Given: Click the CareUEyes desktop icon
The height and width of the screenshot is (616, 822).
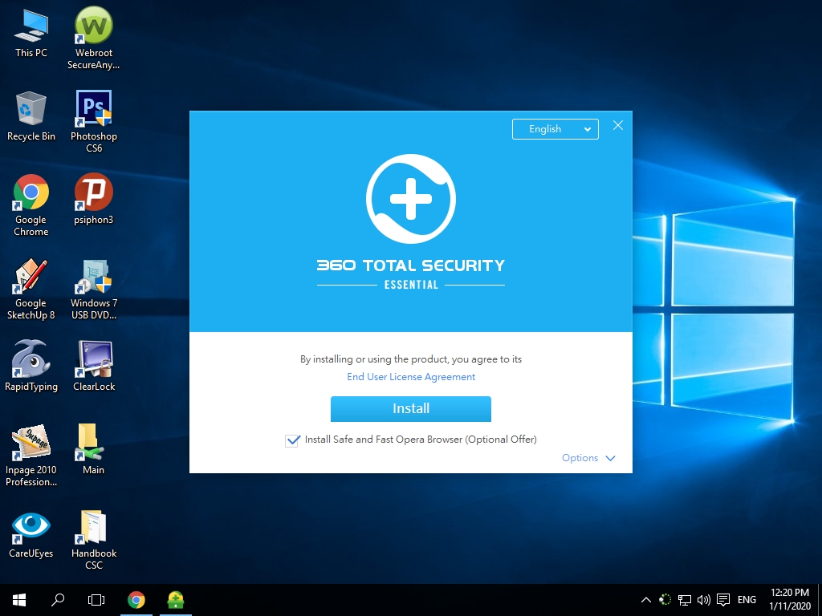Looking at the screenshot, I should coord(31,534).
